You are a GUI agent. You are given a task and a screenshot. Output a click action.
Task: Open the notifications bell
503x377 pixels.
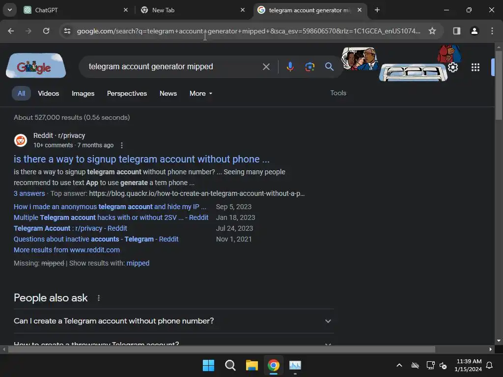pyautogui.click(x=490, y=365)
